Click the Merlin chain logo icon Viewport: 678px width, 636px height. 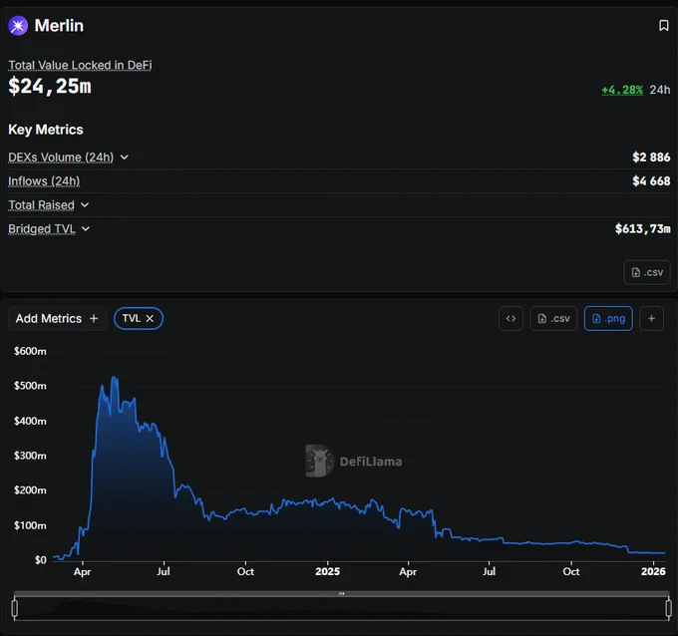[x=18, y=26]
